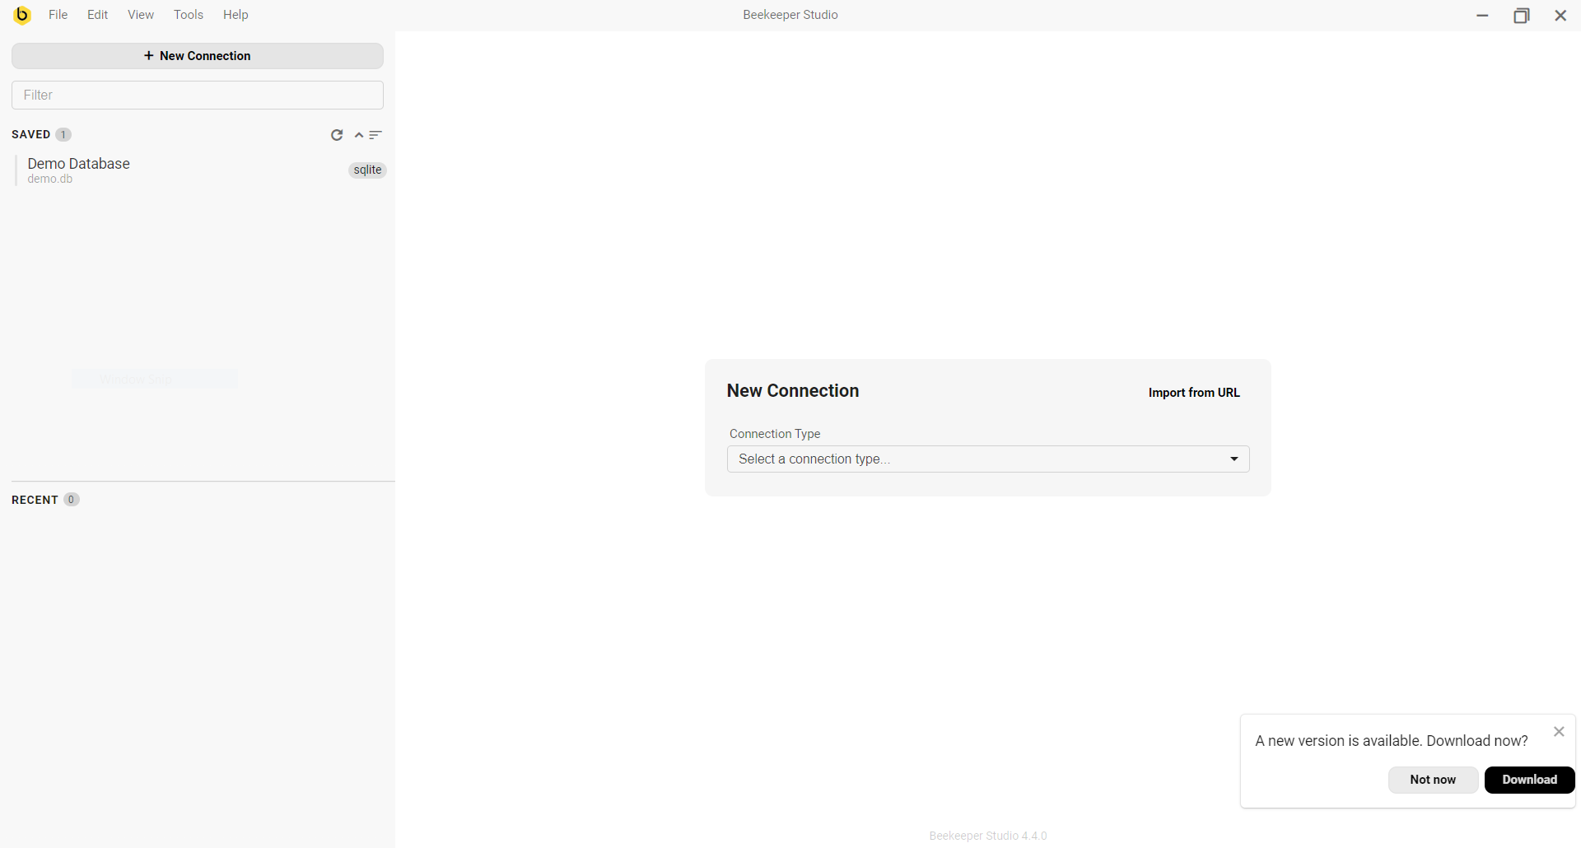
Task: Choose Not now on the update prompt
Action: pyautogui.click(x=1432, y=780)
